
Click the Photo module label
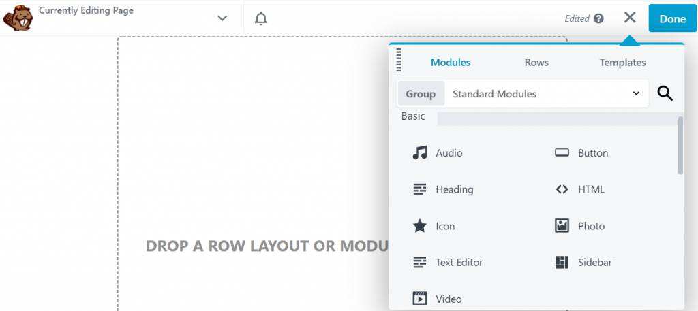[591, 226]
